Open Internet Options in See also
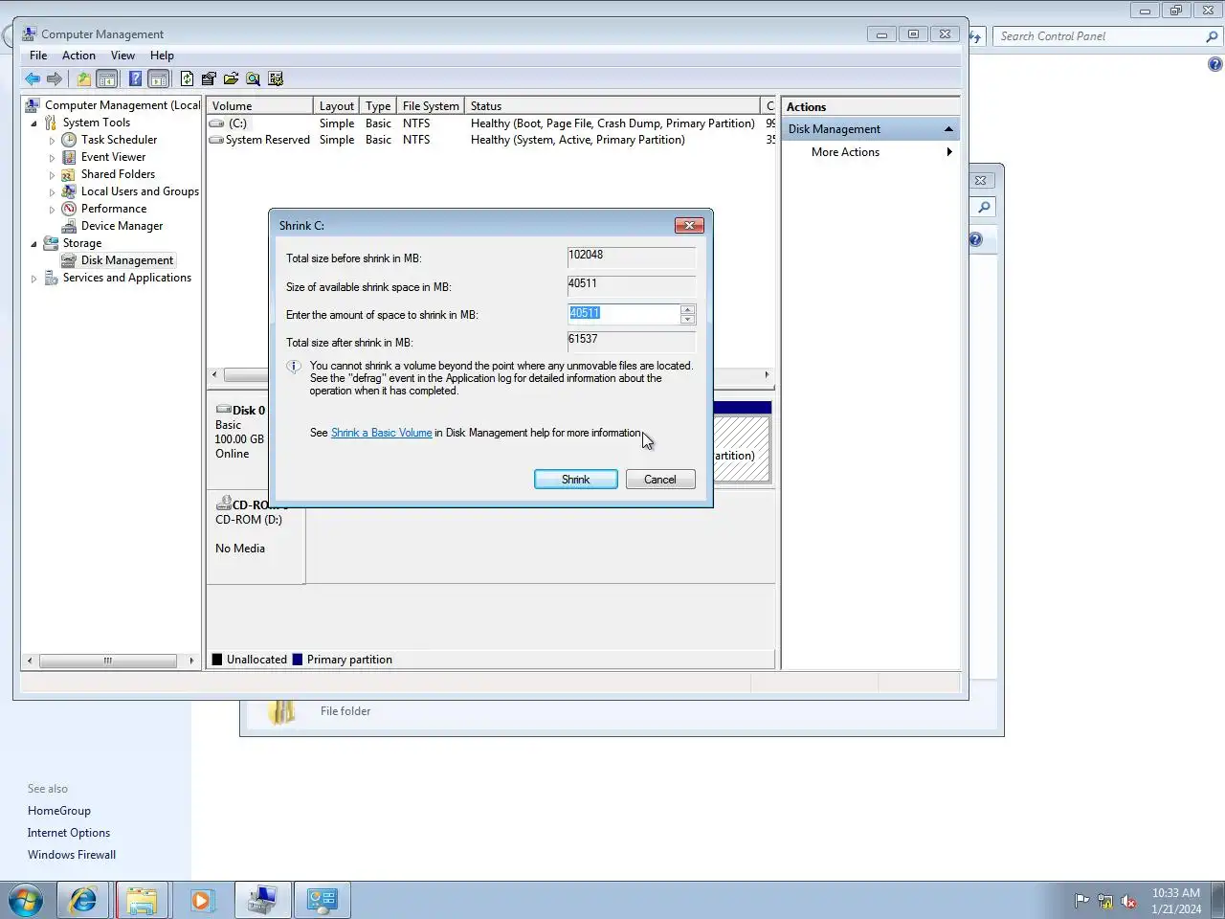This screenshot has width=1225, height=919. (69, 833)
